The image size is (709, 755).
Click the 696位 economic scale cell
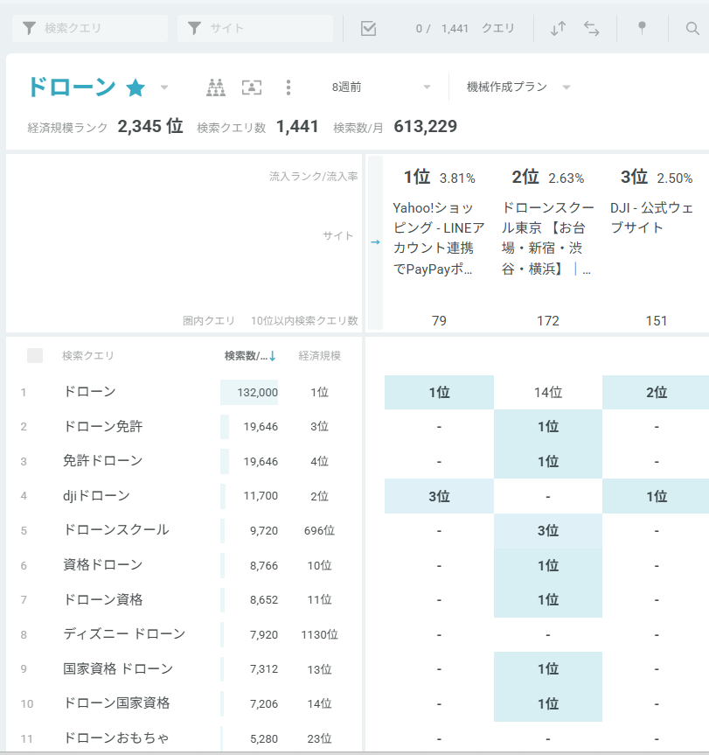pos(319,531)
